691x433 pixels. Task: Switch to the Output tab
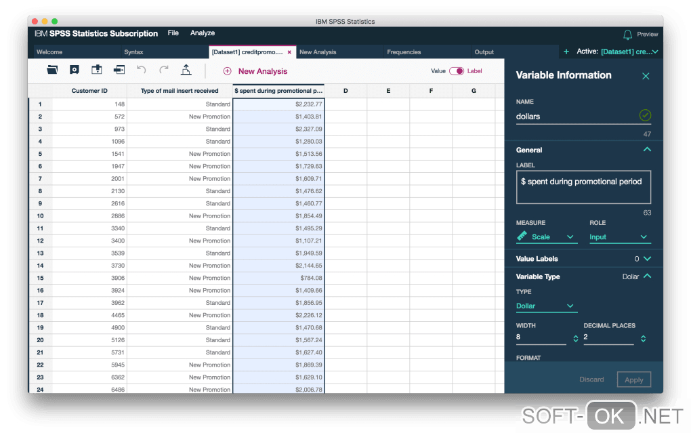pyautogui.click(x=515, y=52)
